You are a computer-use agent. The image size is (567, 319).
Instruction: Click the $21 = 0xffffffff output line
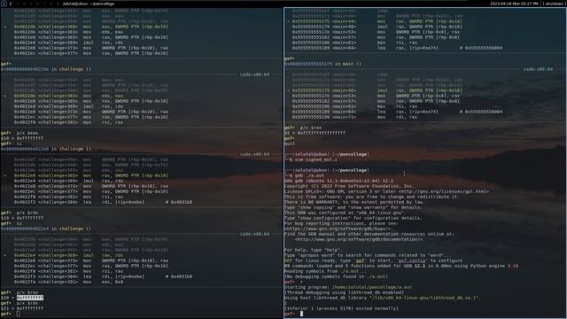point(22,308)
